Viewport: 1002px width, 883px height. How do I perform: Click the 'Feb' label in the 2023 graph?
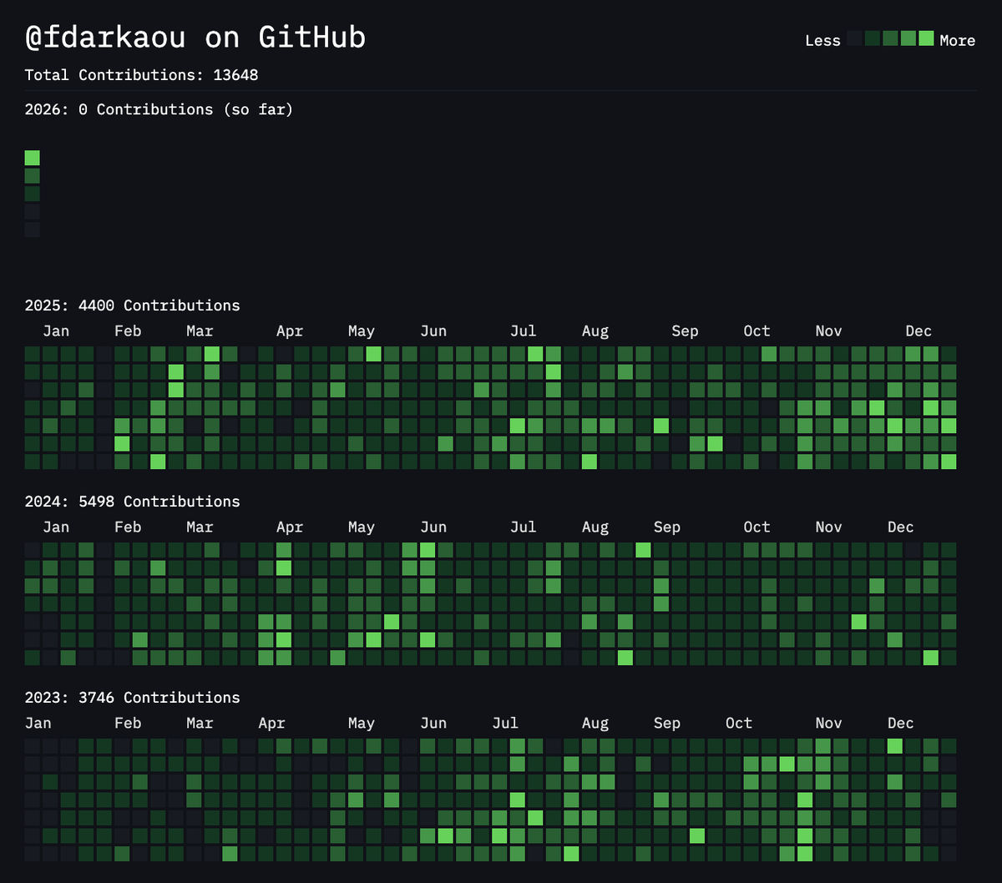pos(128,724)
